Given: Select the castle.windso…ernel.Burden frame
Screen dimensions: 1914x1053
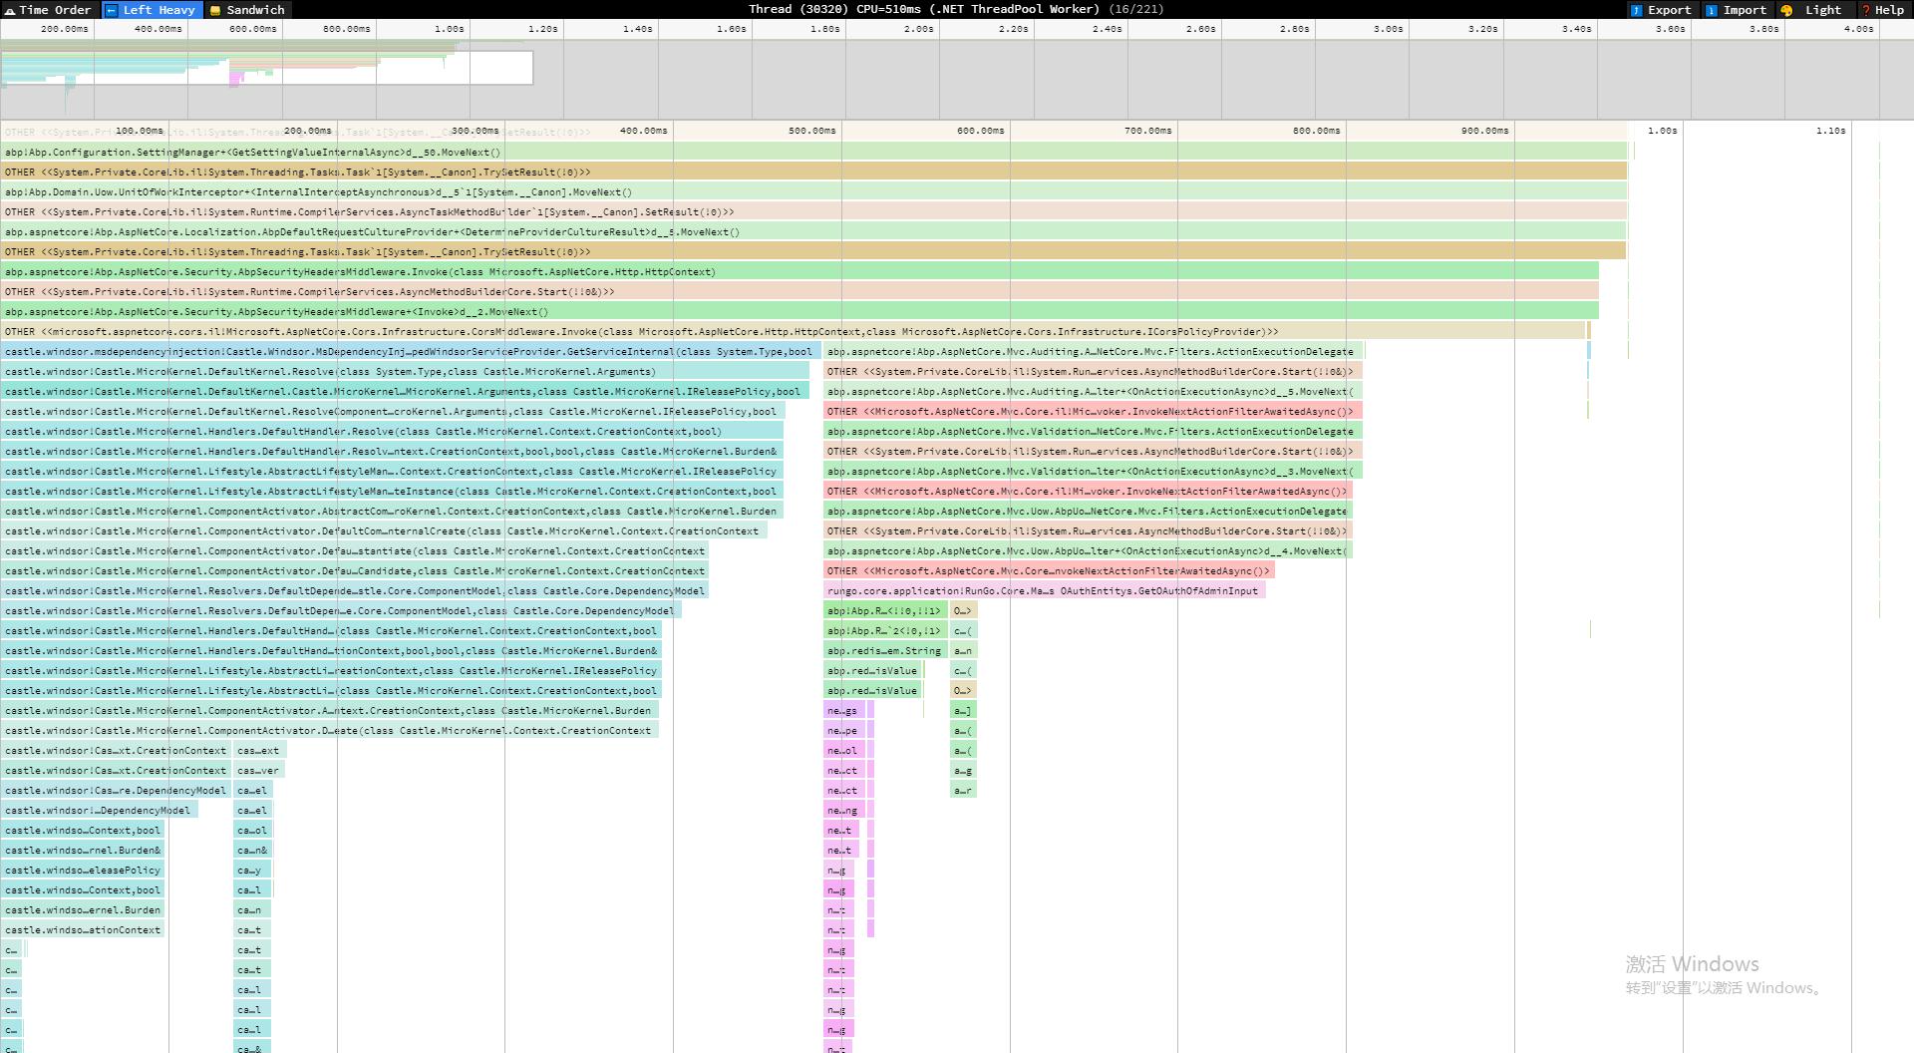Looking at the screenshot, I should (x=83, y=909).
